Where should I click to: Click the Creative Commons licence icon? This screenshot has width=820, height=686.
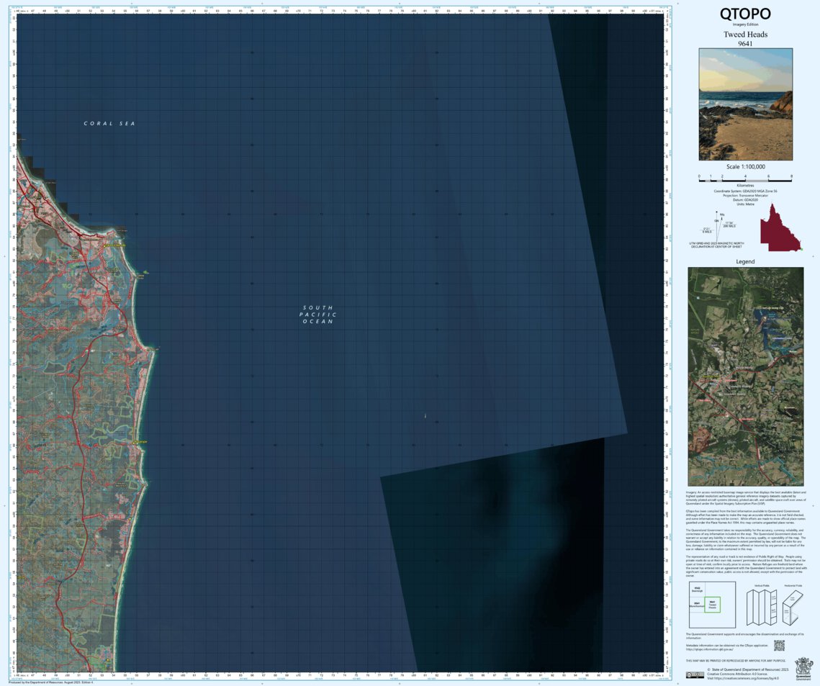(695, 675)
